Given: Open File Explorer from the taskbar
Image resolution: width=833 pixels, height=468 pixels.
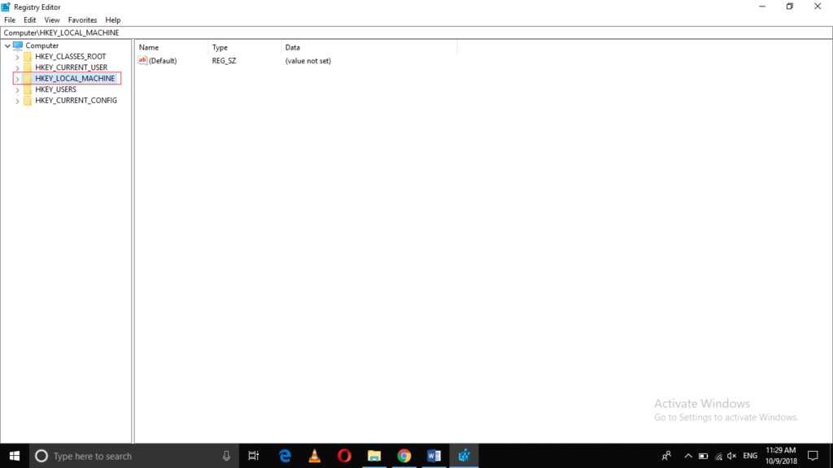Looking at the screenshot, I should click(374, 455).
